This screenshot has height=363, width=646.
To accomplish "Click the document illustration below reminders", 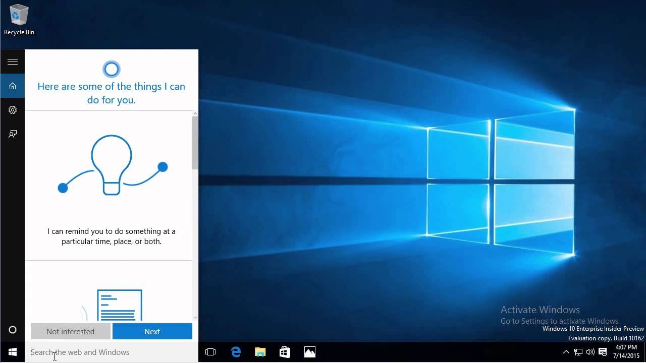I will click(119, 305).
